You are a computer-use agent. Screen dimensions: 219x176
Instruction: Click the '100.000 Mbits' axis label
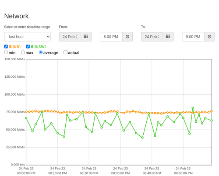(x=14, y=94)
